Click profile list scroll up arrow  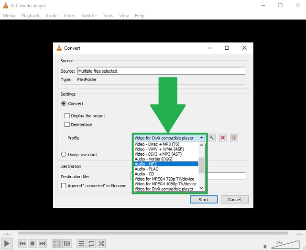tap(201, 145)
